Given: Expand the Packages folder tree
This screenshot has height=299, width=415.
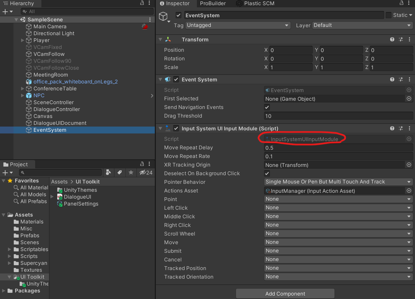Looking at the screenshot, I should (4, 291).
